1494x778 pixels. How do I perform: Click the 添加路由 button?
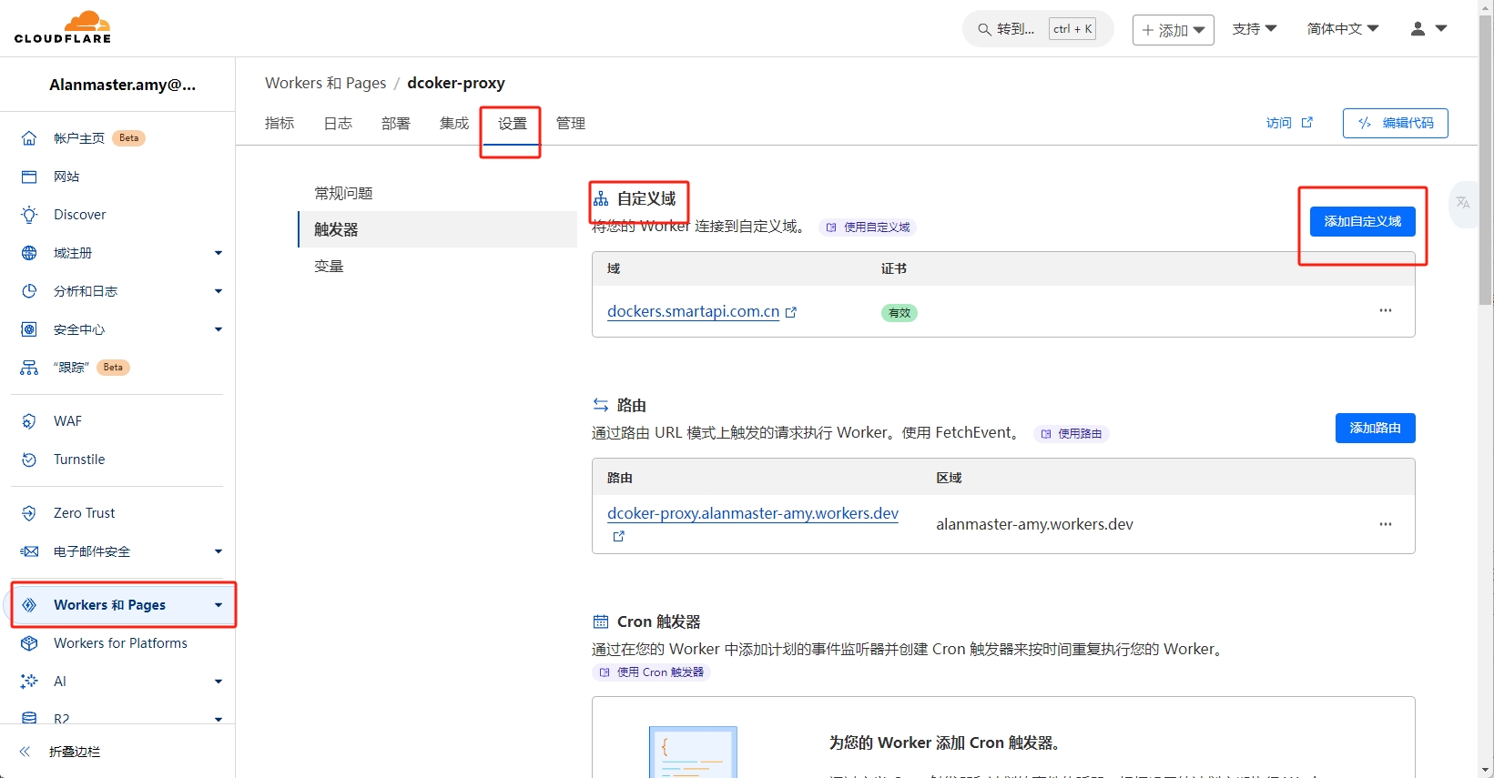[1375, 429]
